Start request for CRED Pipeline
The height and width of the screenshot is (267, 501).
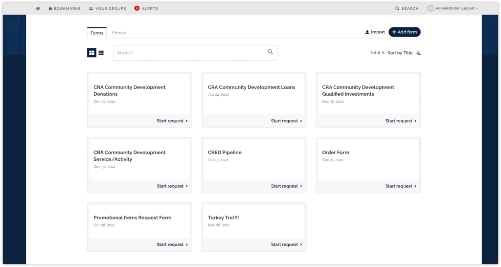pyautogui.click(x=287, y=186)
